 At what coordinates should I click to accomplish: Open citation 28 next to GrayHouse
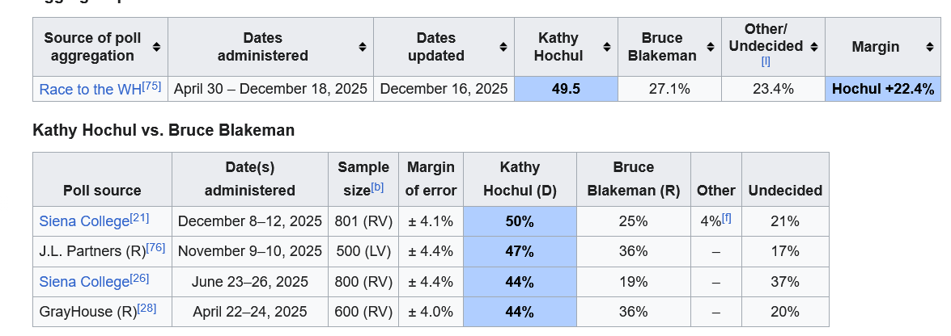pyautogui.click(x=147, y=309)
